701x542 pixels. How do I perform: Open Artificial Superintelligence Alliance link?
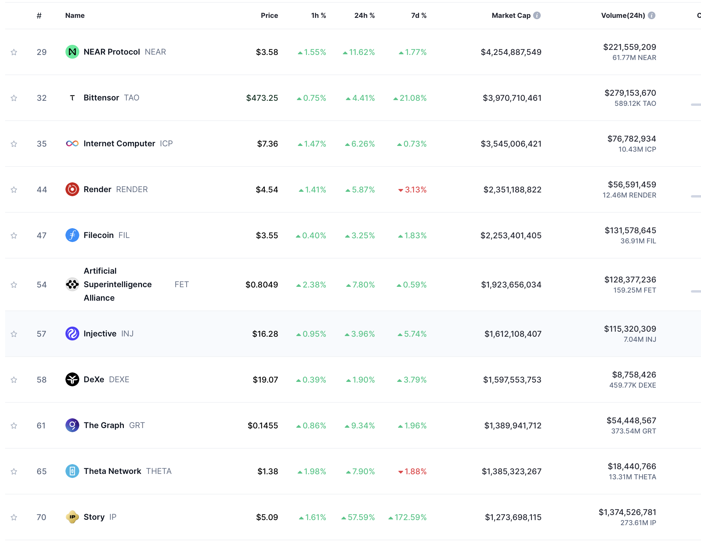coord(117,284)
